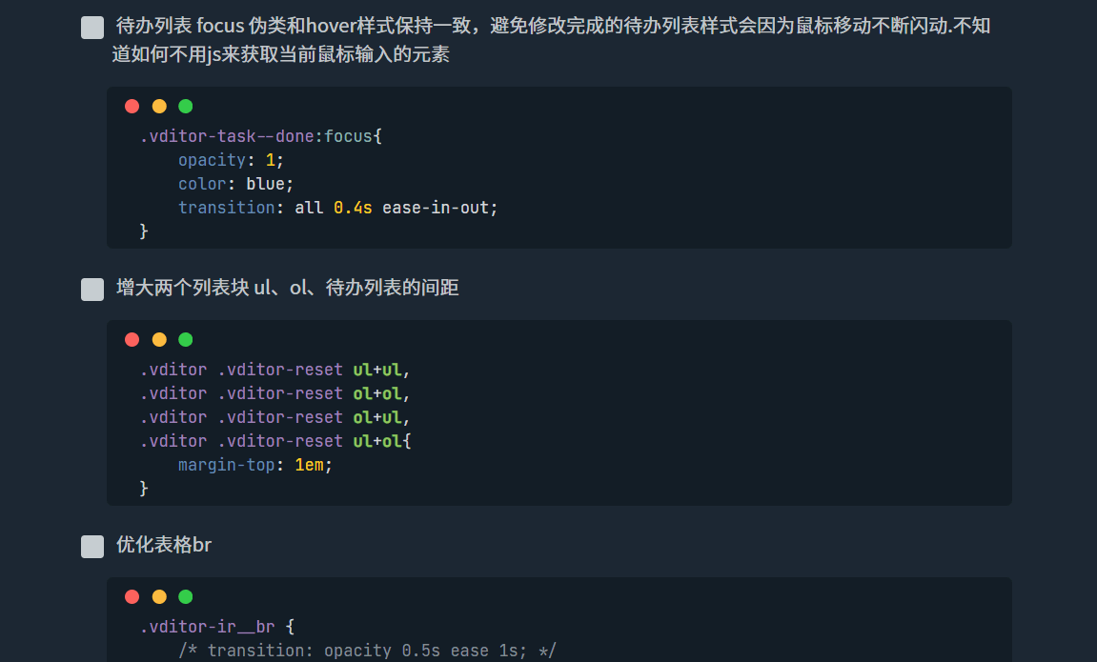The image size is (1097, 662).
Task: Click the .vditor-ir__br selector
Action: (209, 626)
